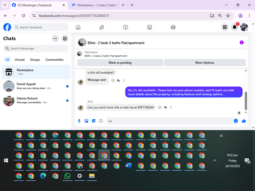
Task: Open the Friends icon in top navigation
Action: [x=101, y=27]
